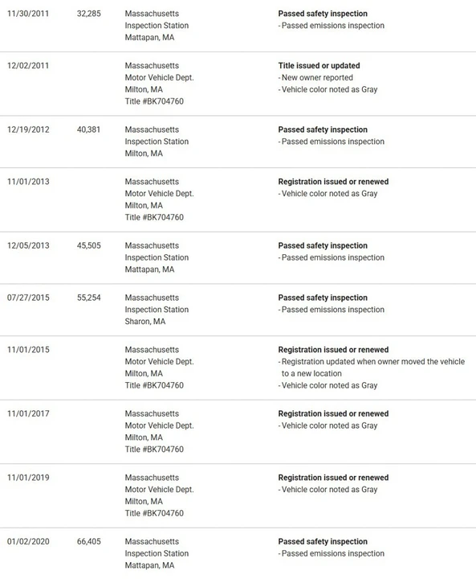Click 01/02/2020 'Passed safety inspection' heading

click(x=323, y=542)
